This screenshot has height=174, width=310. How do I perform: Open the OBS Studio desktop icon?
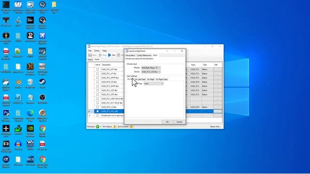(x=42, y=98)
